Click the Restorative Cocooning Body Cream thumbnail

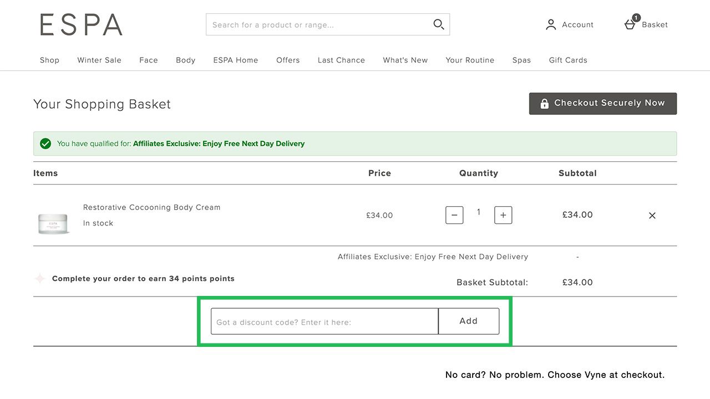(53, 223)
